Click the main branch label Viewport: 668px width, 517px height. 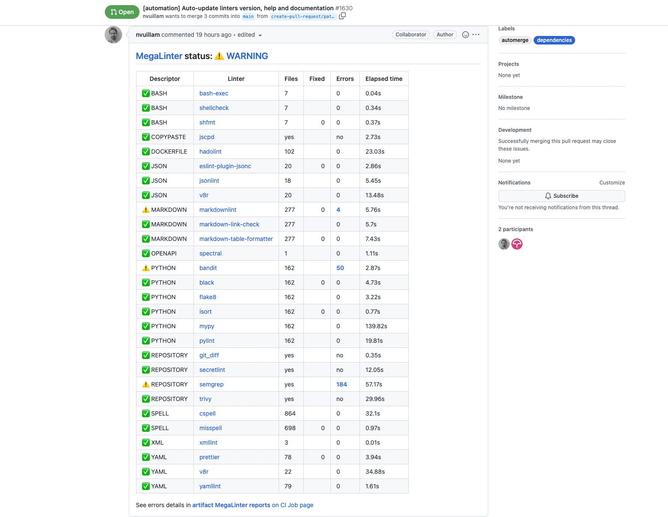pos(248,16)
